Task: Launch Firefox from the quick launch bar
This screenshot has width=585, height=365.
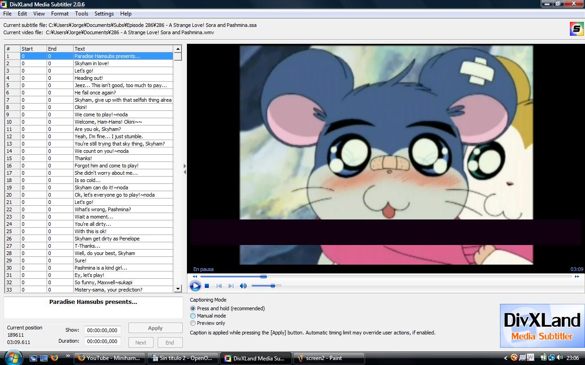Action: pyautogui.click(x=54, y=358)
